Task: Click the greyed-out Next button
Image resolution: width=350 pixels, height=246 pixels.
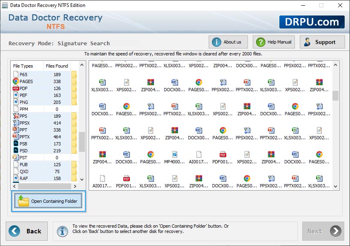Action: point(323,231)
